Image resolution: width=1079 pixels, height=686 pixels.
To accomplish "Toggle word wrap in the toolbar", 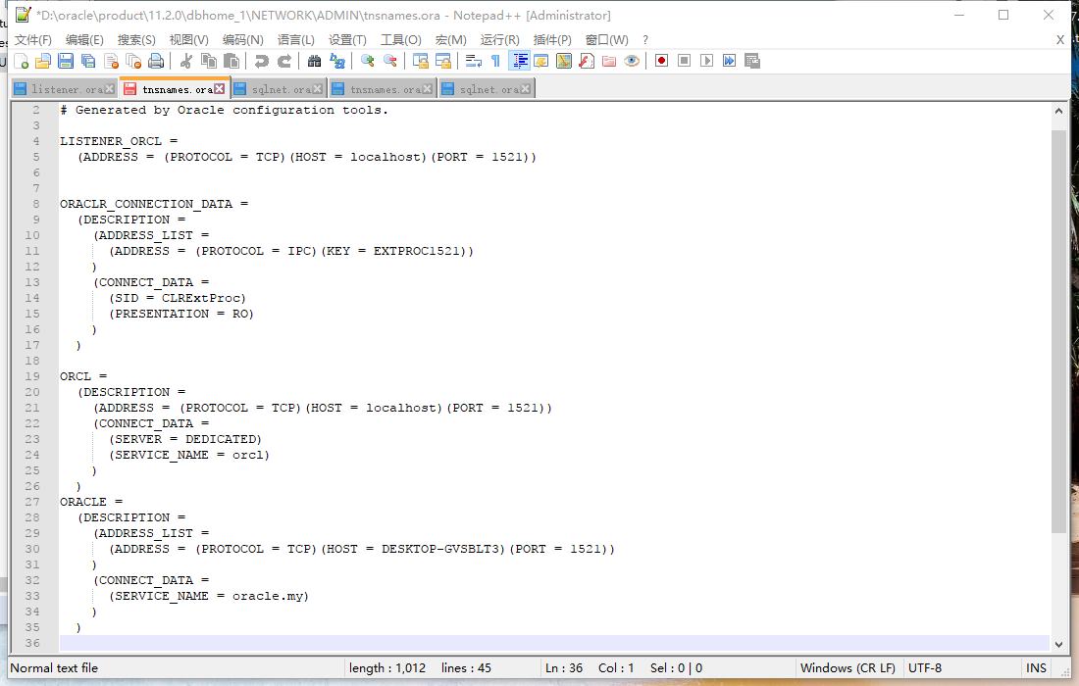I will click(x=474, y=61).
